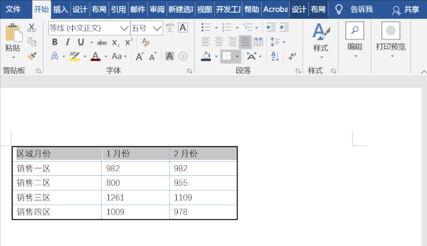
Task: Toggle strikethrough text formatting
Action: (x=102, y=43)
